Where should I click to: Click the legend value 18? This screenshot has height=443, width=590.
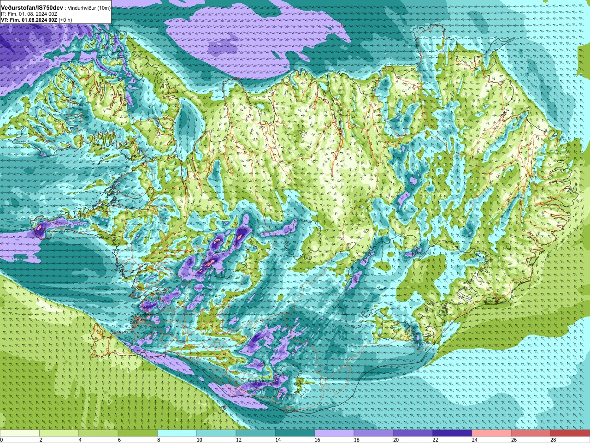tap(356, 440)
